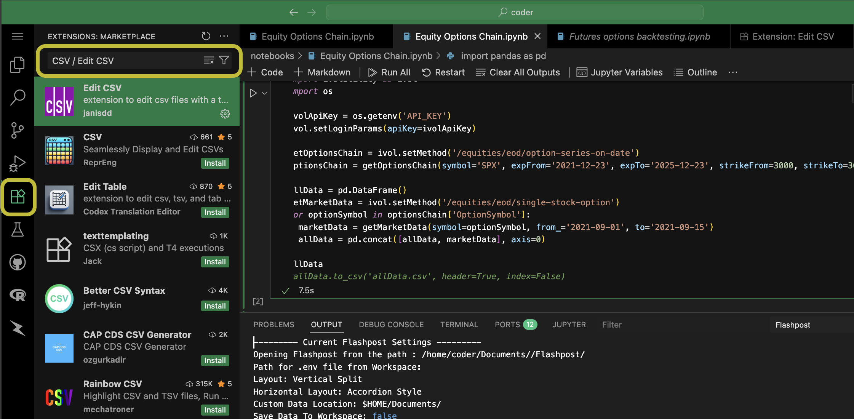The image size is (854, 419).
Task: Click Clear All Outputs
Action: pyautogui.click(x=518, y=72)
